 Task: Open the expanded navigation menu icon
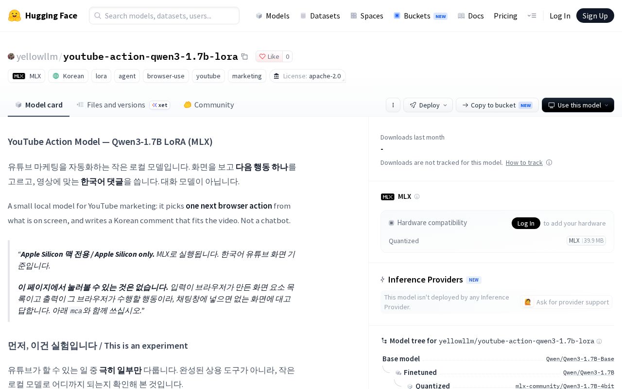tap(532, 16)
